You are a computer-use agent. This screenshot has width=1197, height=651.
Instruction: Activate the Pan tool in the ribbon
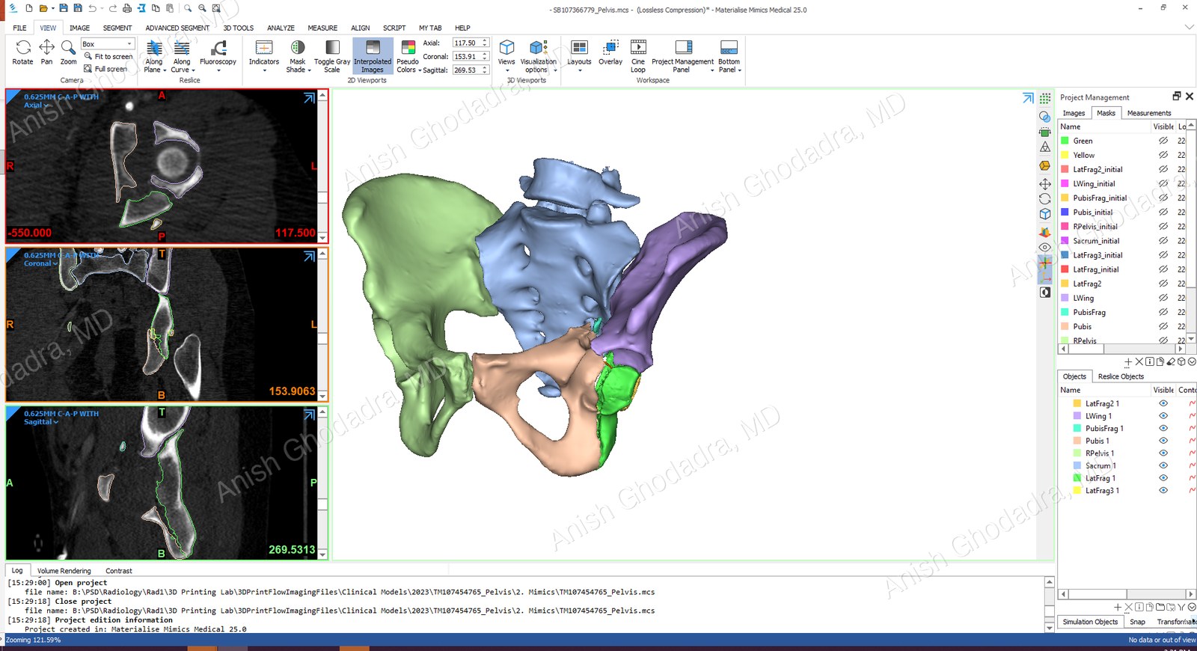(46, 52)
